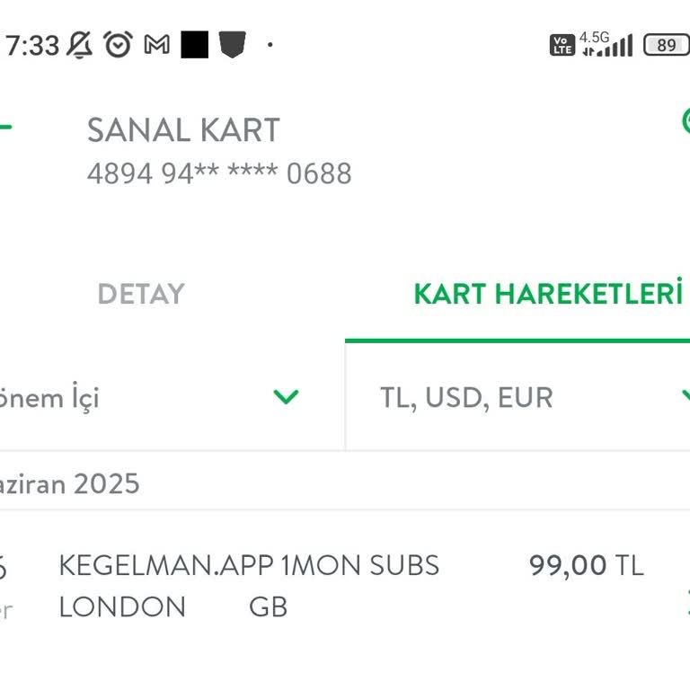Switch to the DETAY tab
Screen dimensions: 690x690
[141, 295]
